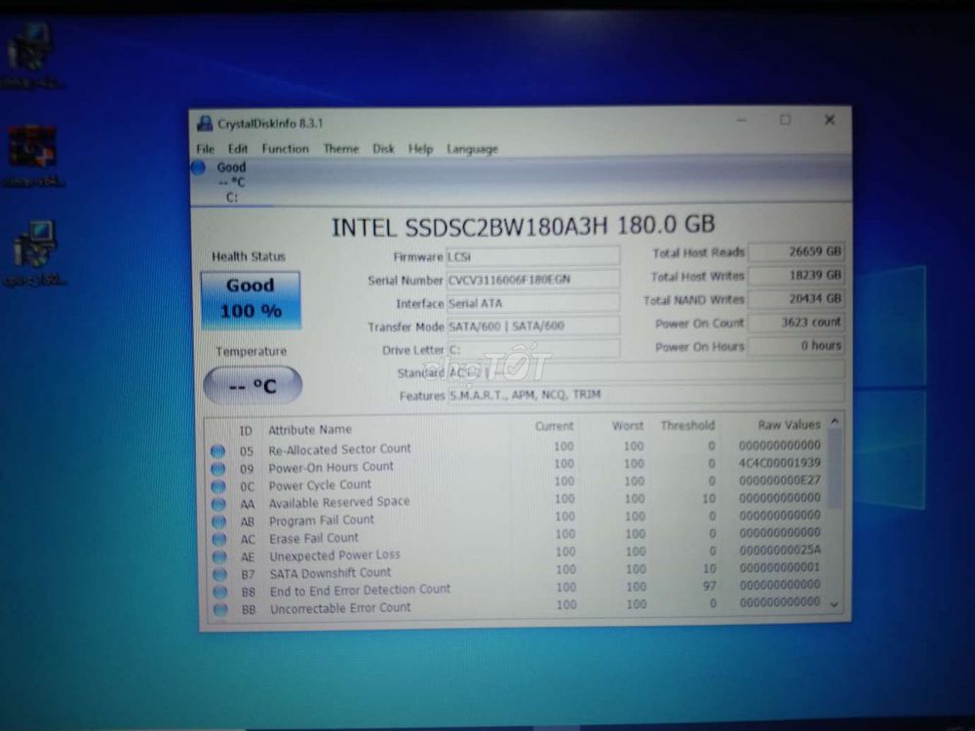
Task: Click the Serial Number field
Action: 533,280
